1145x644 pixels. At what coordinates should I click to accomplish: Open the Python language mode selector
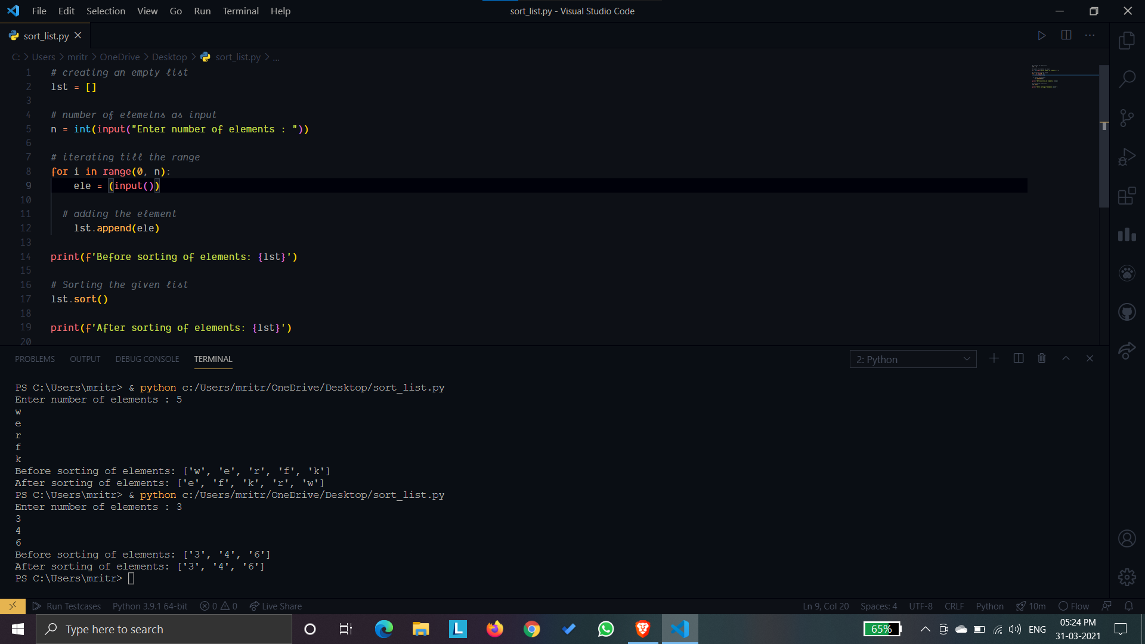989,606
